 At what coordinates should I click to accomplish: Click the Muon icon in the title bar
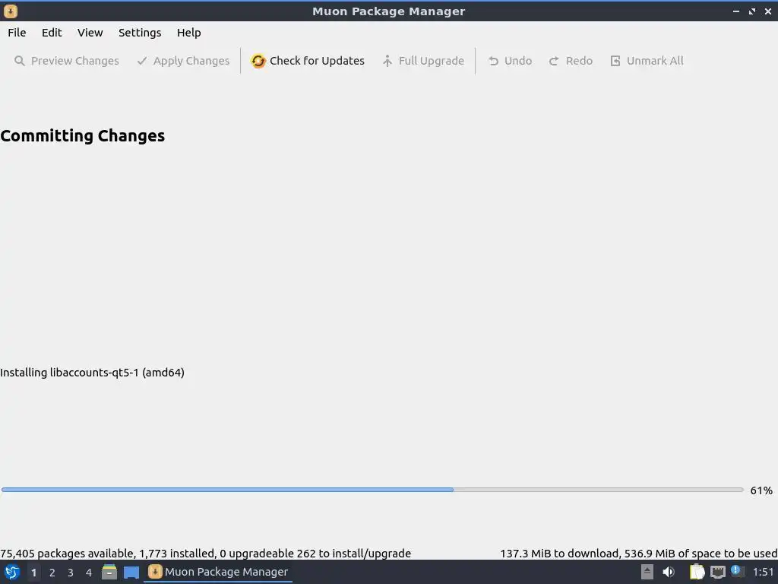click(x=11, y=11)
